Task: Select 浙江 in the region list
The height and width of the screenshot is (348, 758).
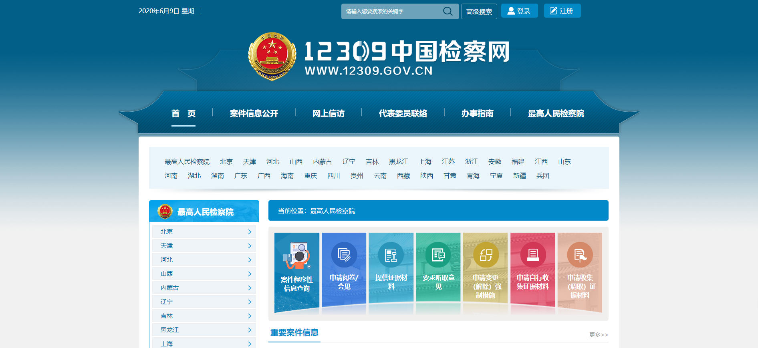Action: pyautogui.click(x=472, y=162)
